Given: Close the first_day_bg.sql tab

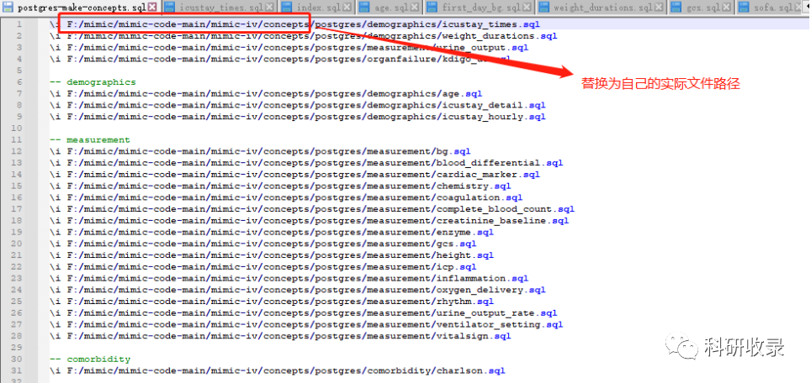Looking at the screenshot, I should pyautogui.click(x=525, y=8).
